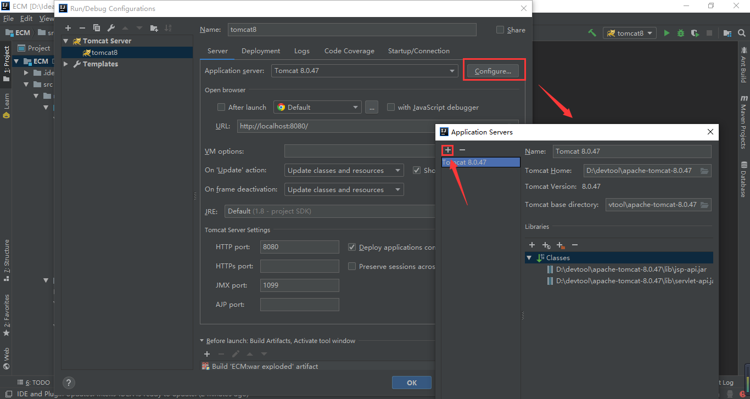Open help question mark in dialog
The width and height of the screenshot is (750, 399).
click(x=69, y=383)
